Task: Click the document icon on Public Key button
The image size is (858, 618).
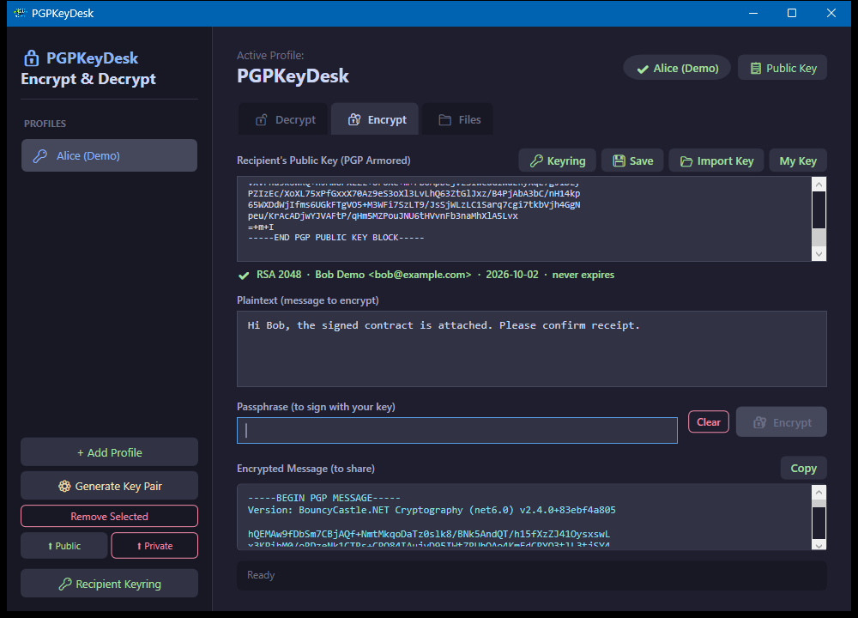Action: 756,69
